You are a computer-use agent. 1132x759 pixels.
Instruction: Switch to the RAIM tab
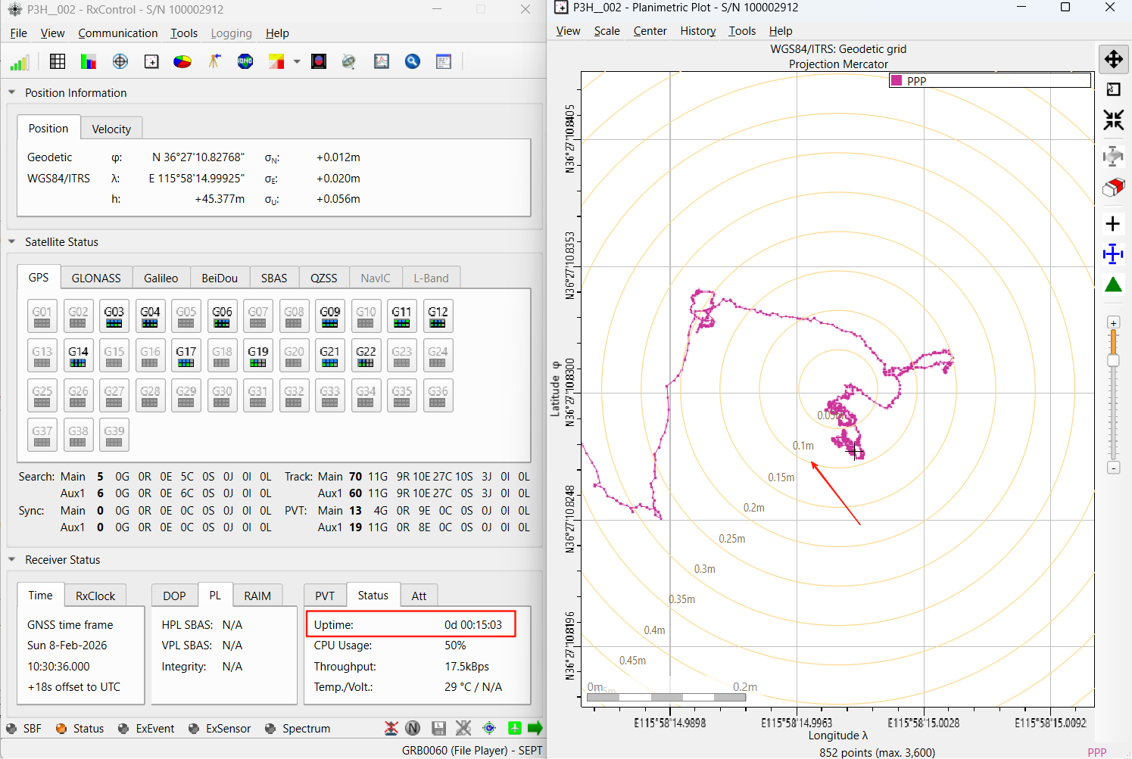tap(257, 596)
